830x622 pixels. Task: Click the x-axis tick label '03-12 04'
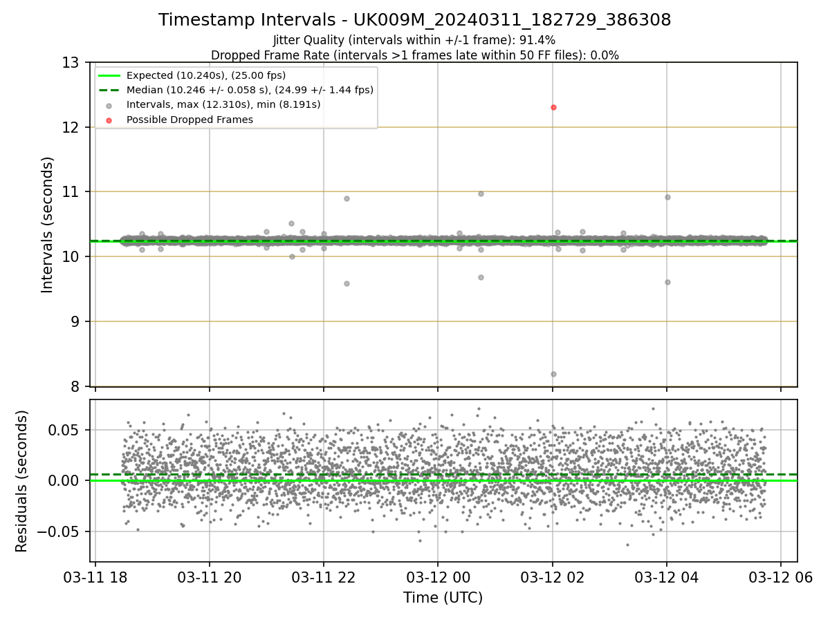(667, 578)
